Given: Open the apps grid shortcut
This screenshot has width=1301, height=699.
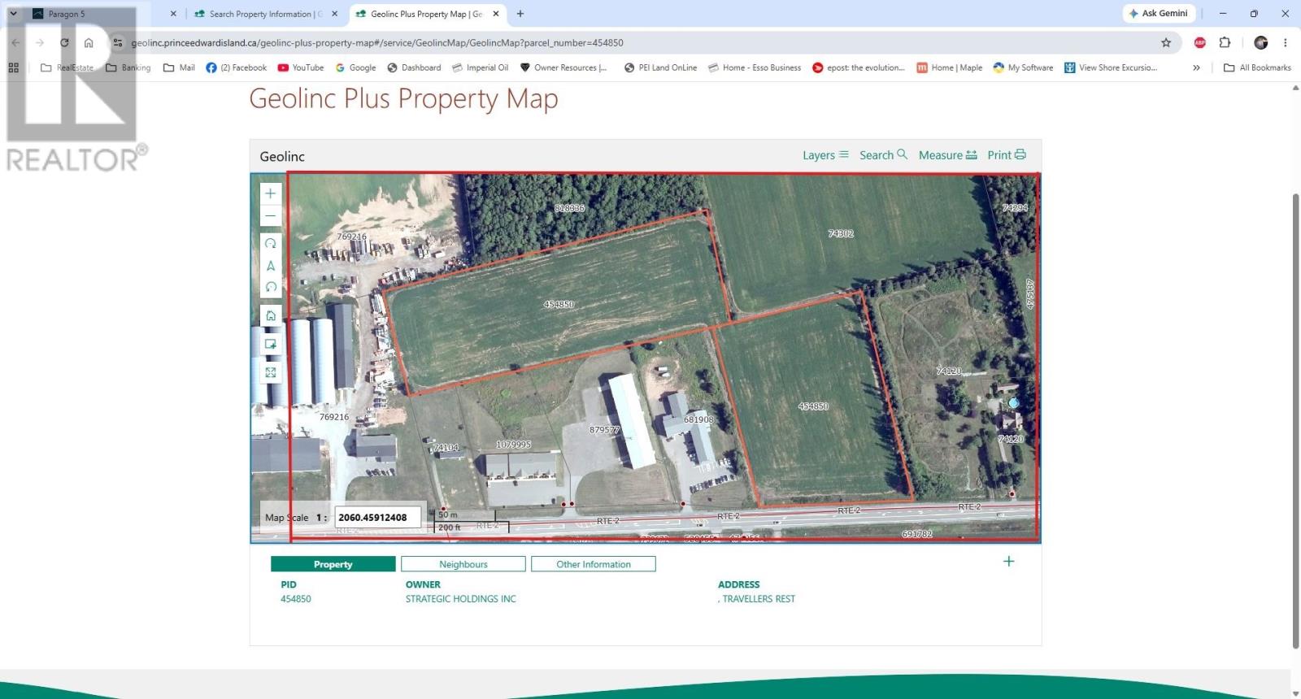Looking at the screenshot, I should pos(14,67).
